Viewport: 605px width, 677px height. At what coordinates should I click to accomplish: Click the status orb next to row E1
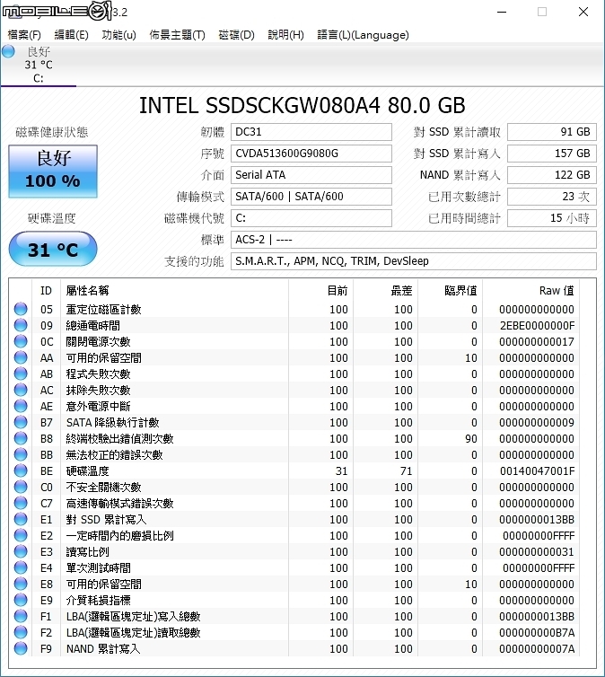[21, 519]
